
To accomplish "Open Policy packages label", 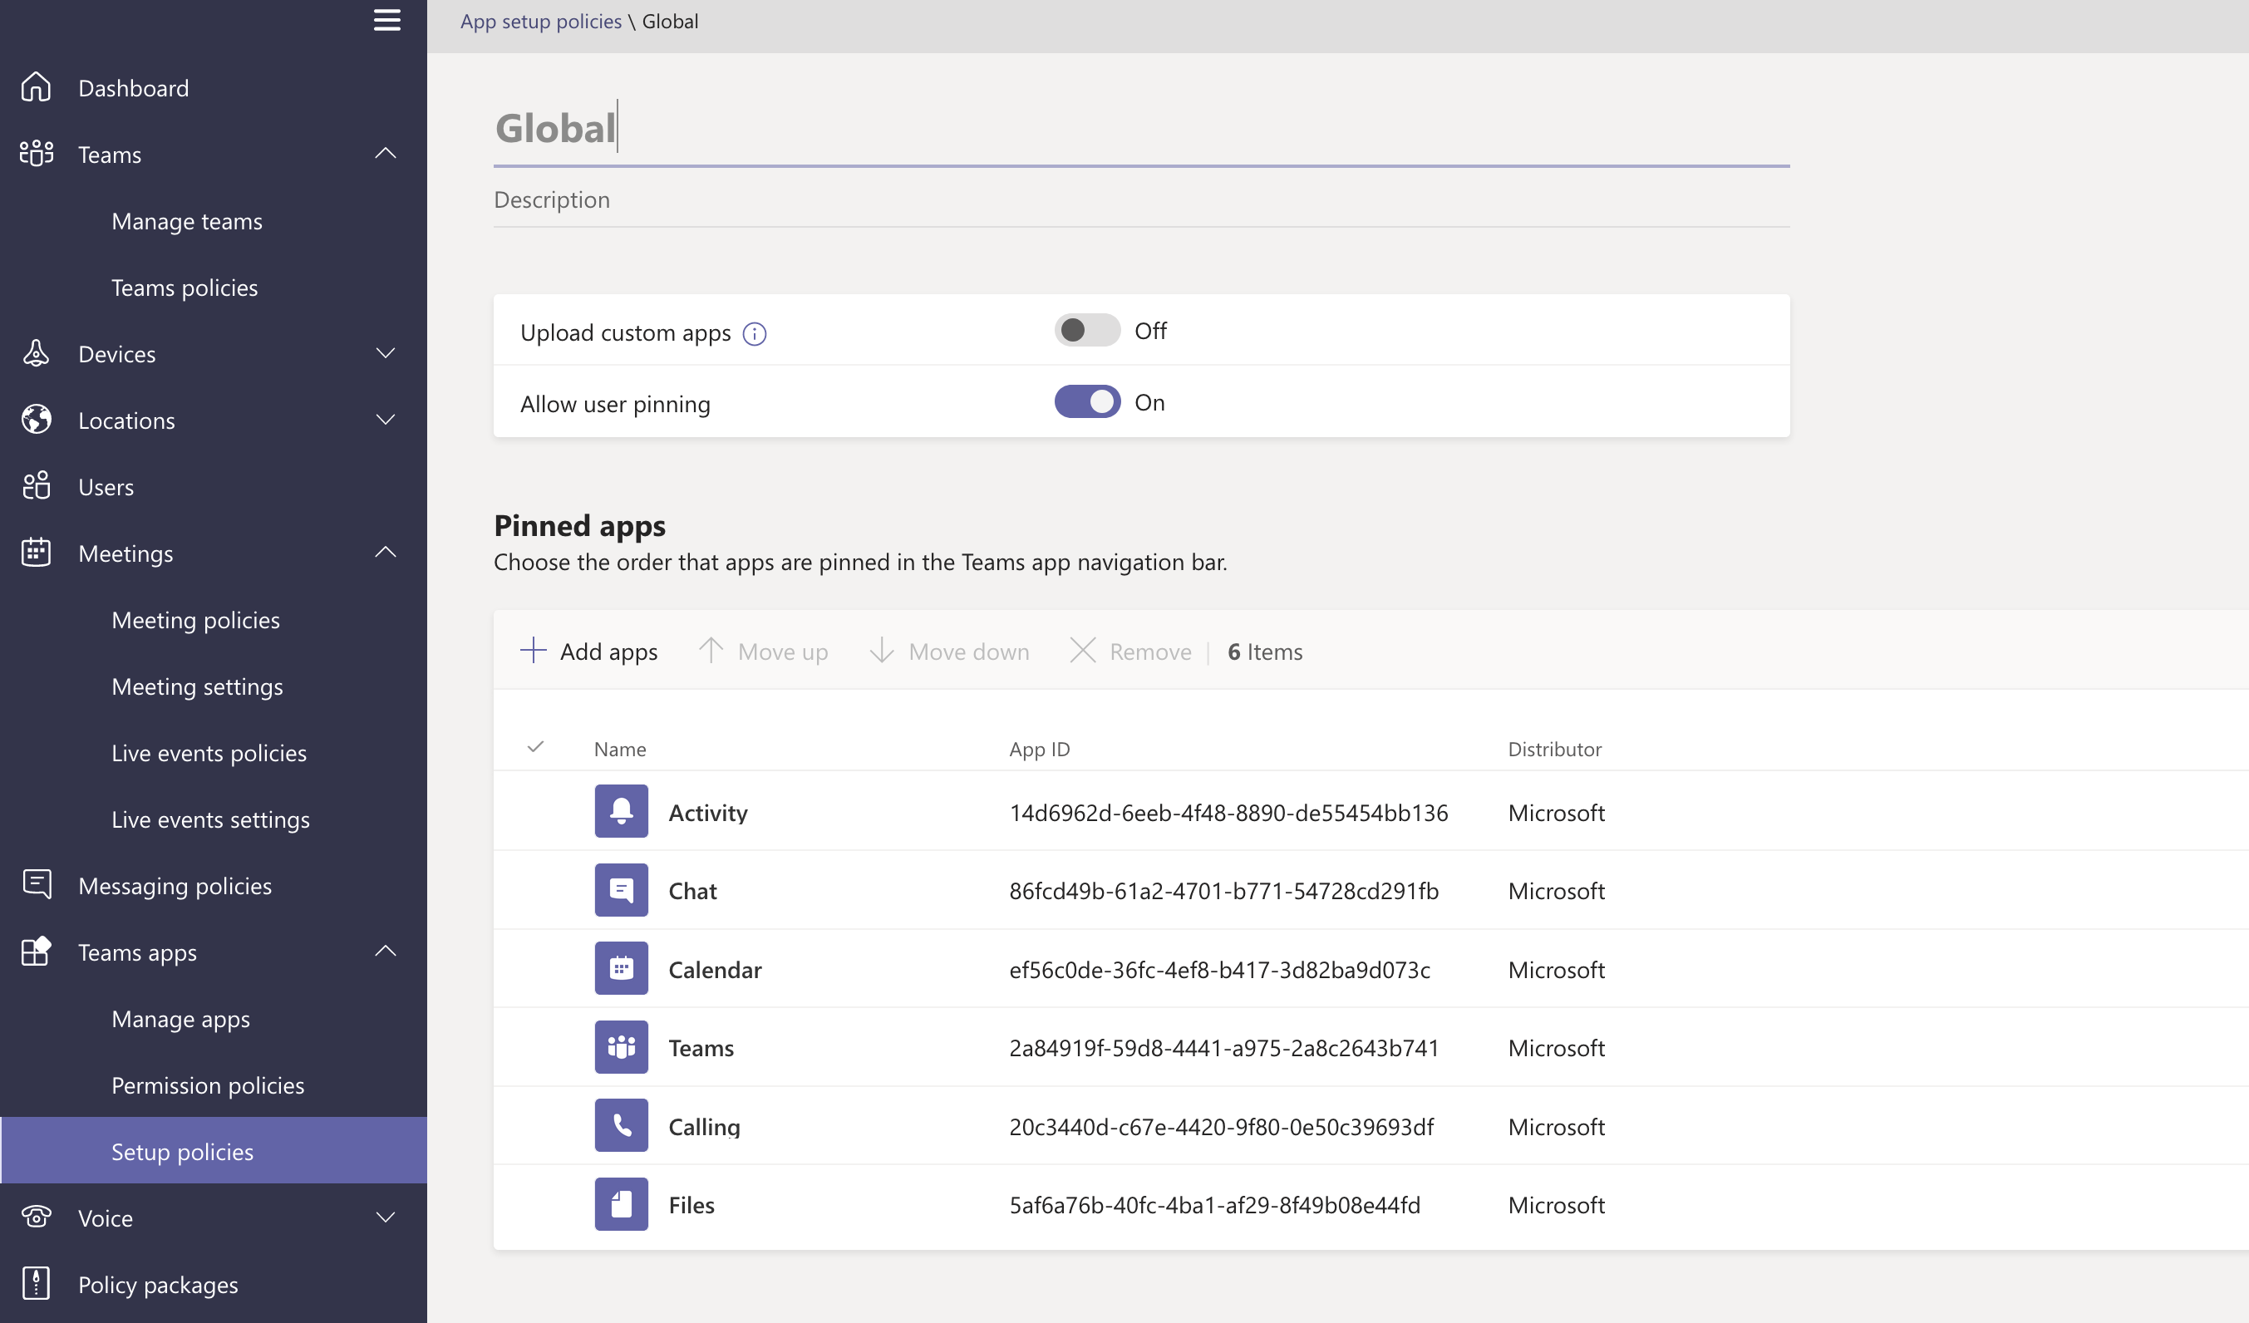I will click(x=158, y=1285).
